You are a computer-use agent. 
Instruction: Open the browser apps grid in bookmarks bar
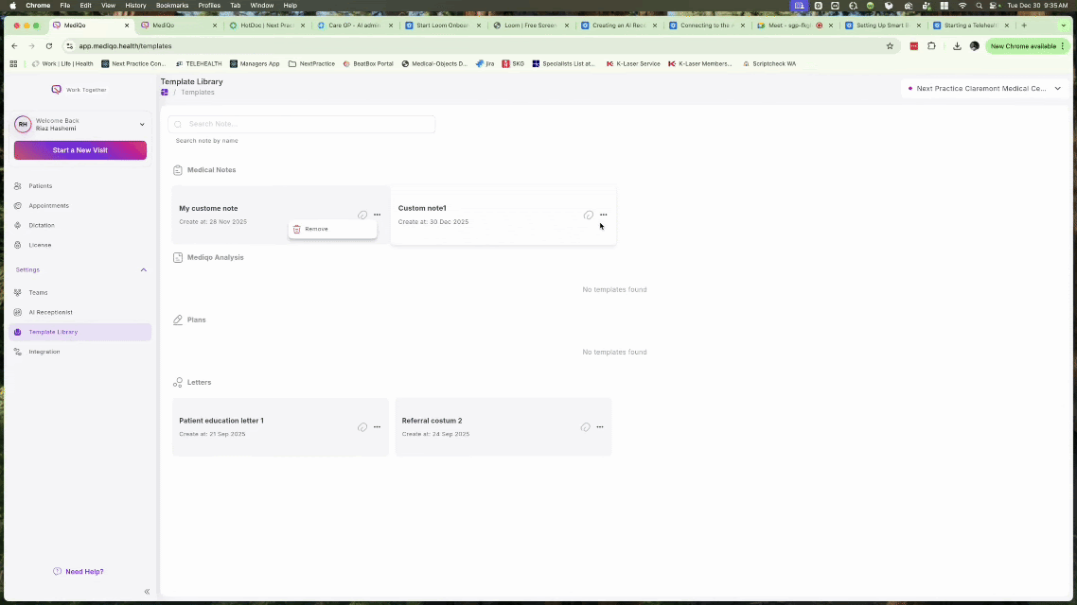(14, 63)
